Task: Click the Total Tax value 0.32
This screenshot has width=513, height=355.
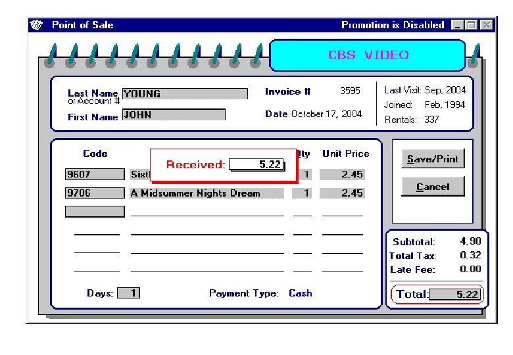Action: tap(470, 255)
